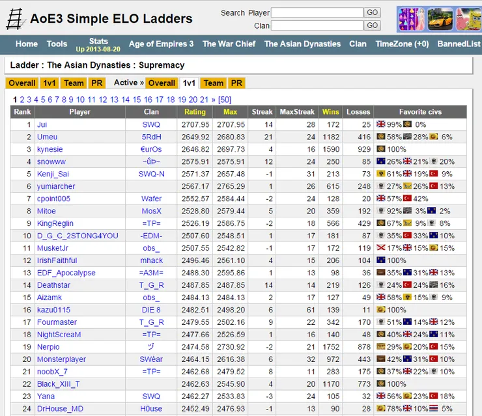The height and width of the screenshot is (416, 482).
Task: Open the DIE 8 clan link
Action: tap(151, 310)
